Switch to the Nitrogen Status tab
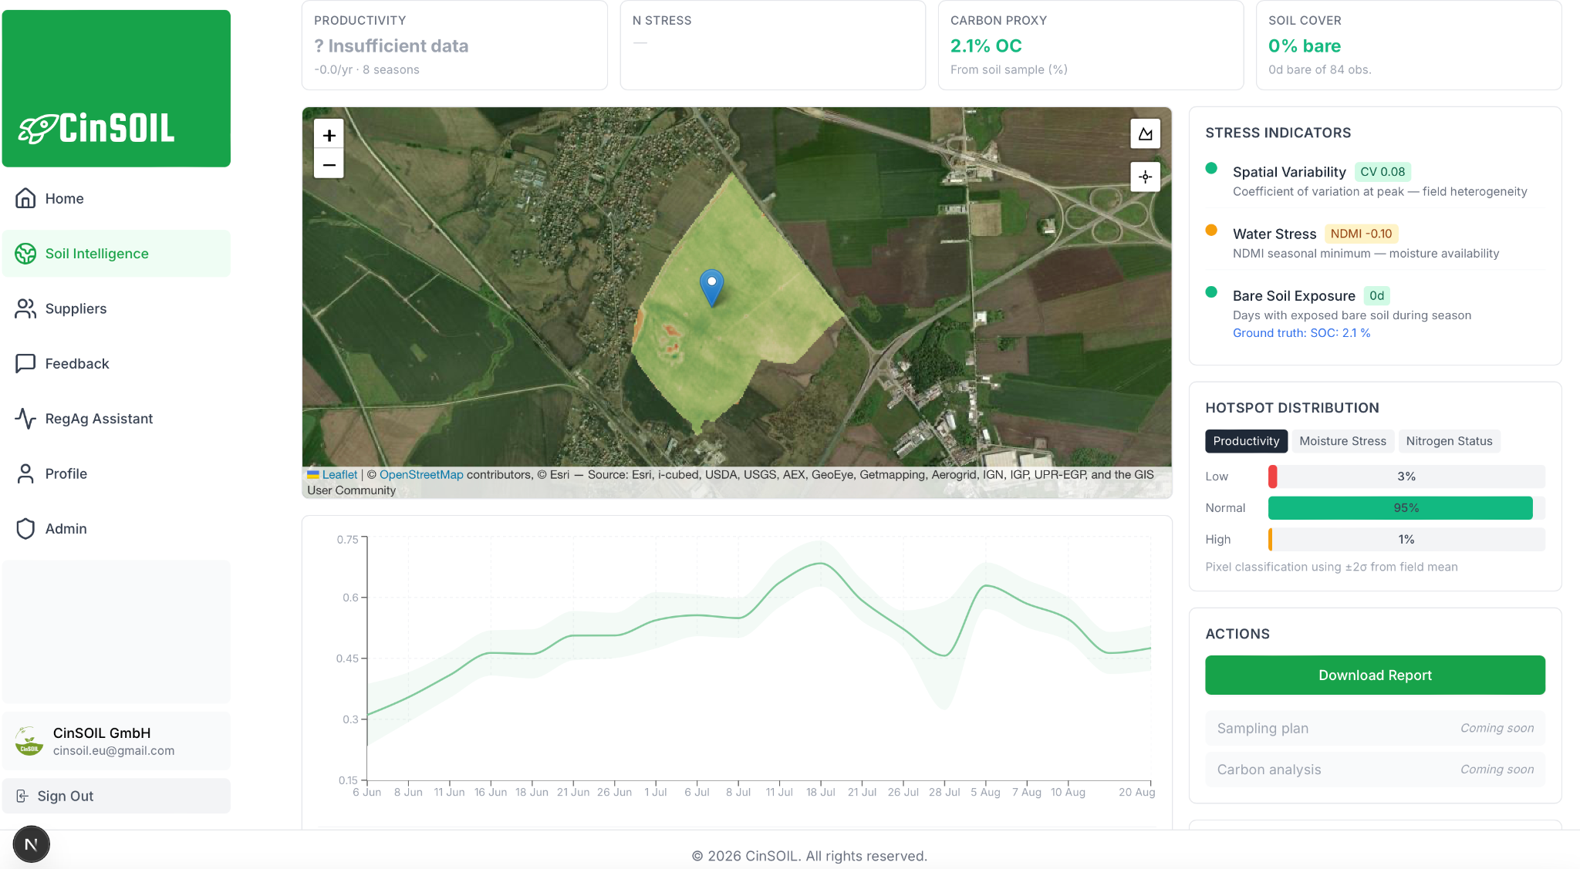Viewport: 1580px width, 869px height. [1449, 441]
